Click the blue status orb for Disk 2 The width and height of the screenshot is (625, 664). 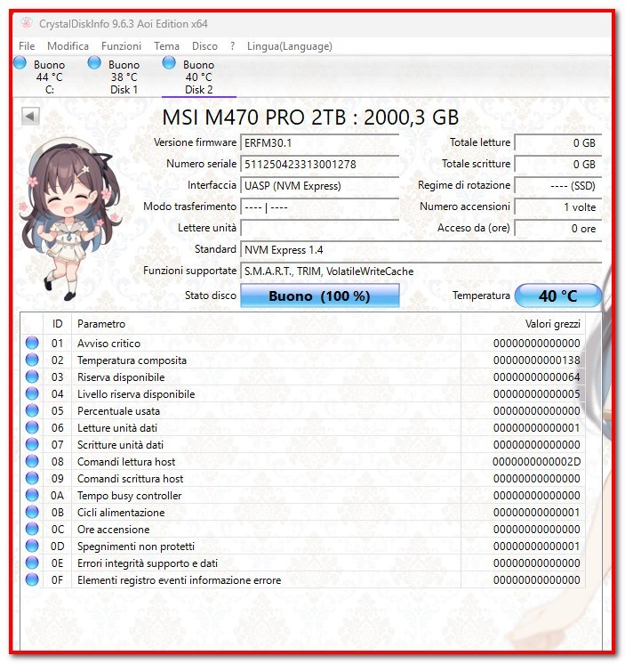[x=169, y=62]
